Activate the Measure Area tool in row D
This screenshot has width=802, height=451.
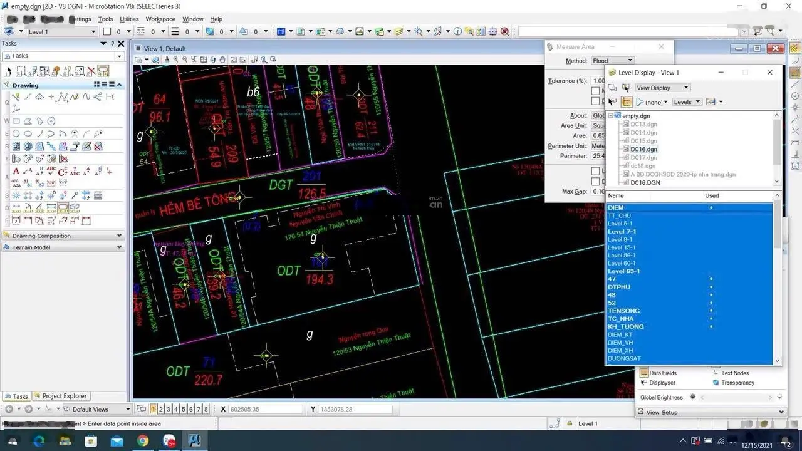click(x=63, y=207)
